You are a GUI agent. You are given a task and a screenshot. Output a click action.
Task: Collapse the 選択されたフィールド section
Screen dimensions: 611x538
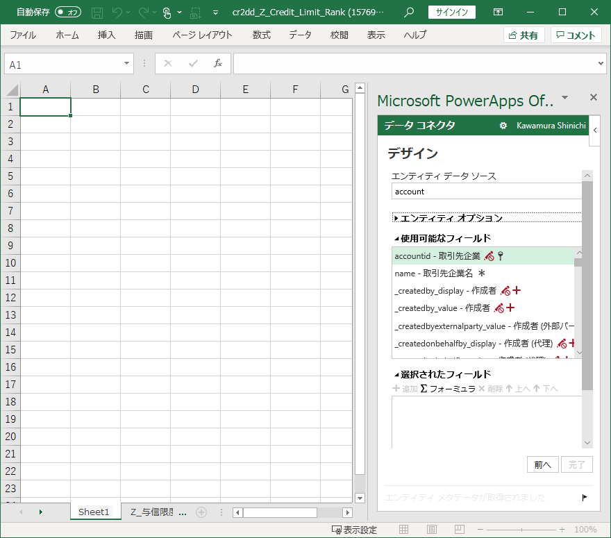pyautogui.click(x=443, y=374)
